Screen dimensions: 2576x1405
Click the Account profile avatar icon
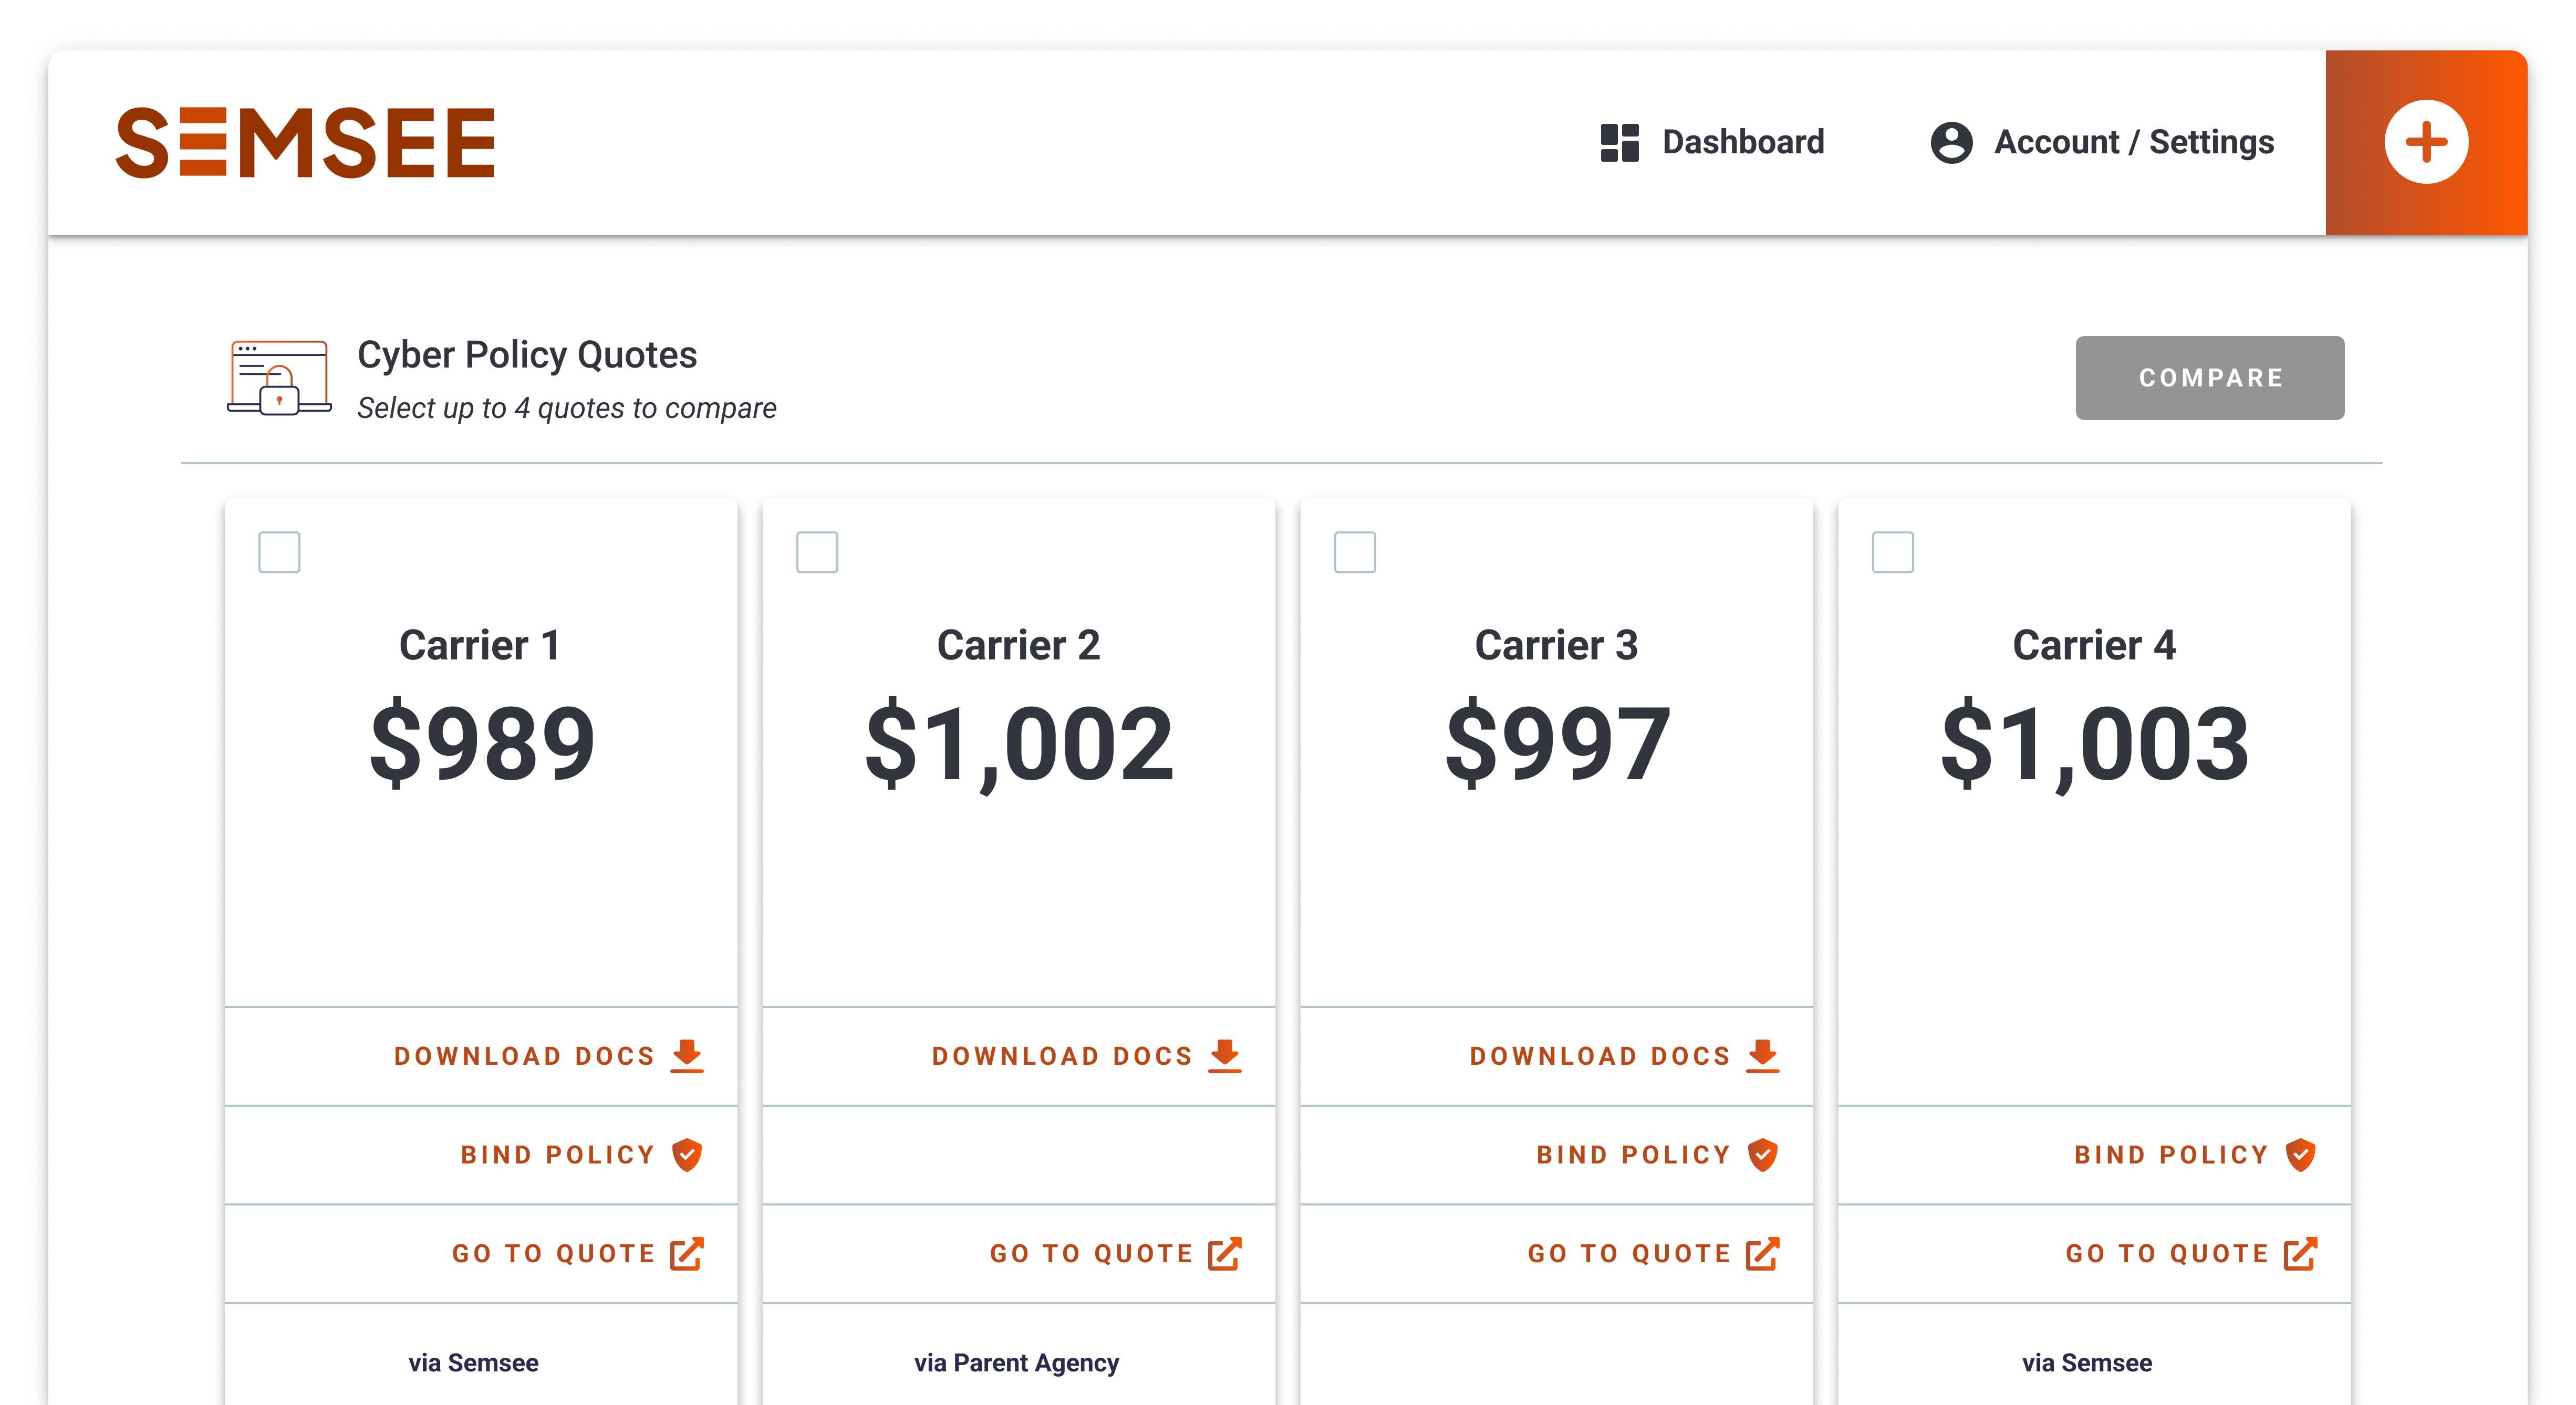tap(1950, 142)
